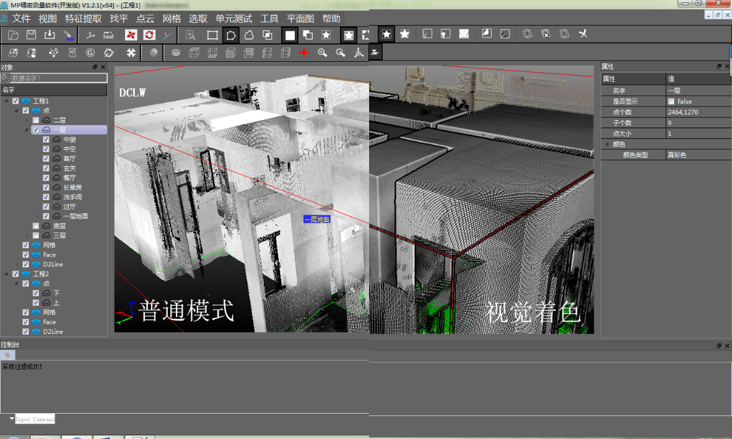This screenshot has width=732, height=439.
Task: Collapse the 颜色 property group
Action: [607, 144]
